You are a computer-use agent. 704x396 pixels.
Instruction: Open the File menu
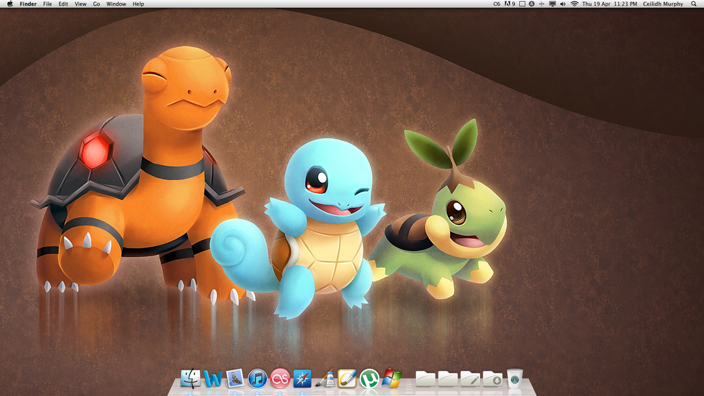point(47,4)
